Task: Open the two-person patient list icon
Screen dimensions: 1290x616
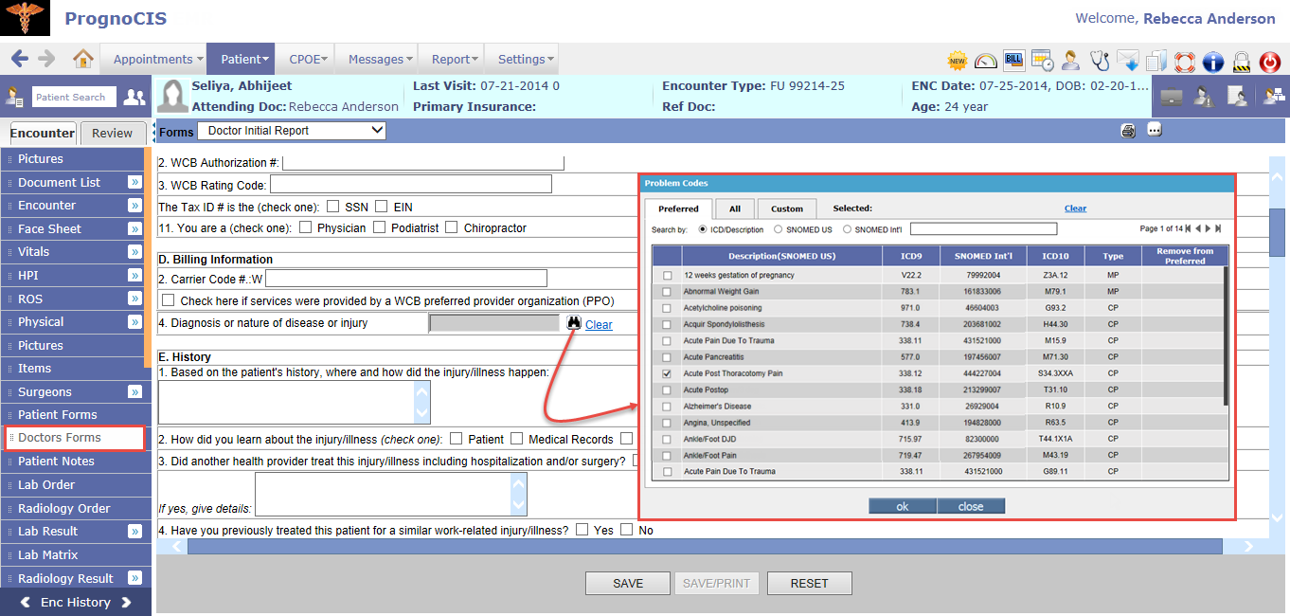Action: click(135, 97)
